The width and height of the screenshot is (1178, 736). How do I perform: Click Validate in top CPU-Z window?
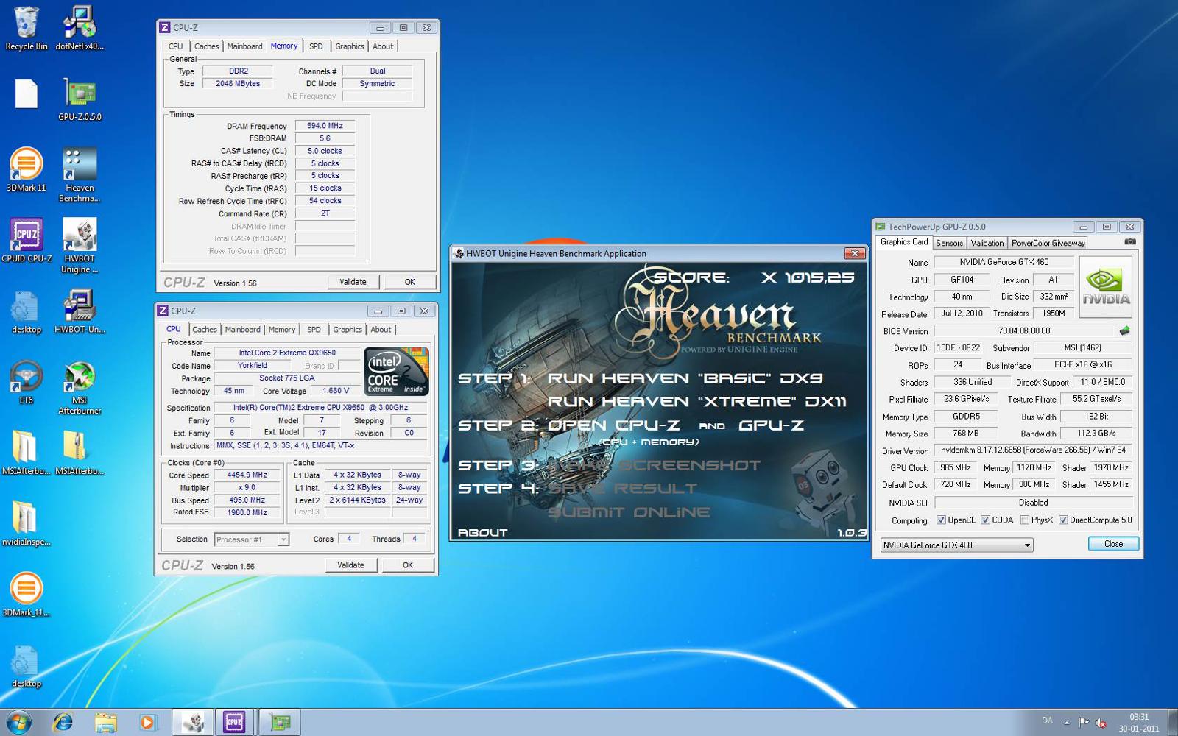[353, 282]
